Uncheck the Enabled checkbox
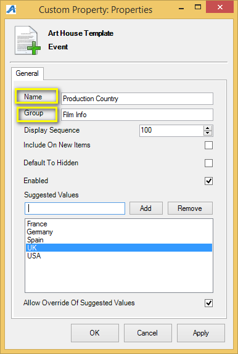This screenshot has width=238, height=354. (x=208, y=181)
